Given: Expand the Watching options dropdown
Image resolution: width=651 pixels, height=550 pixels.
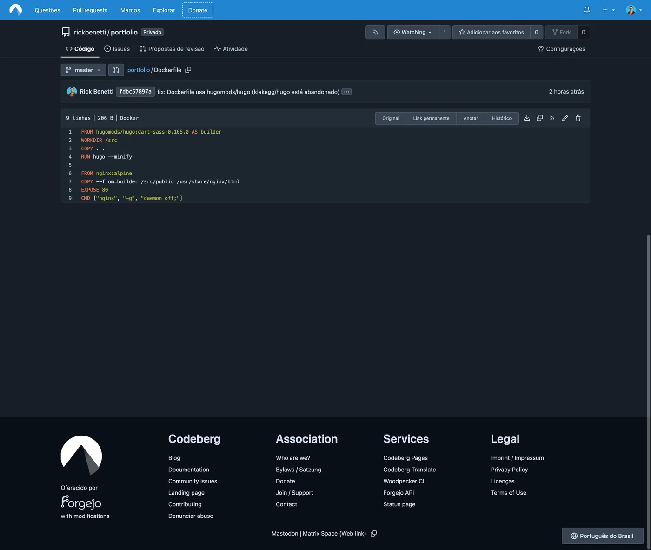Looking at the screenshot, I should [413, 32].
